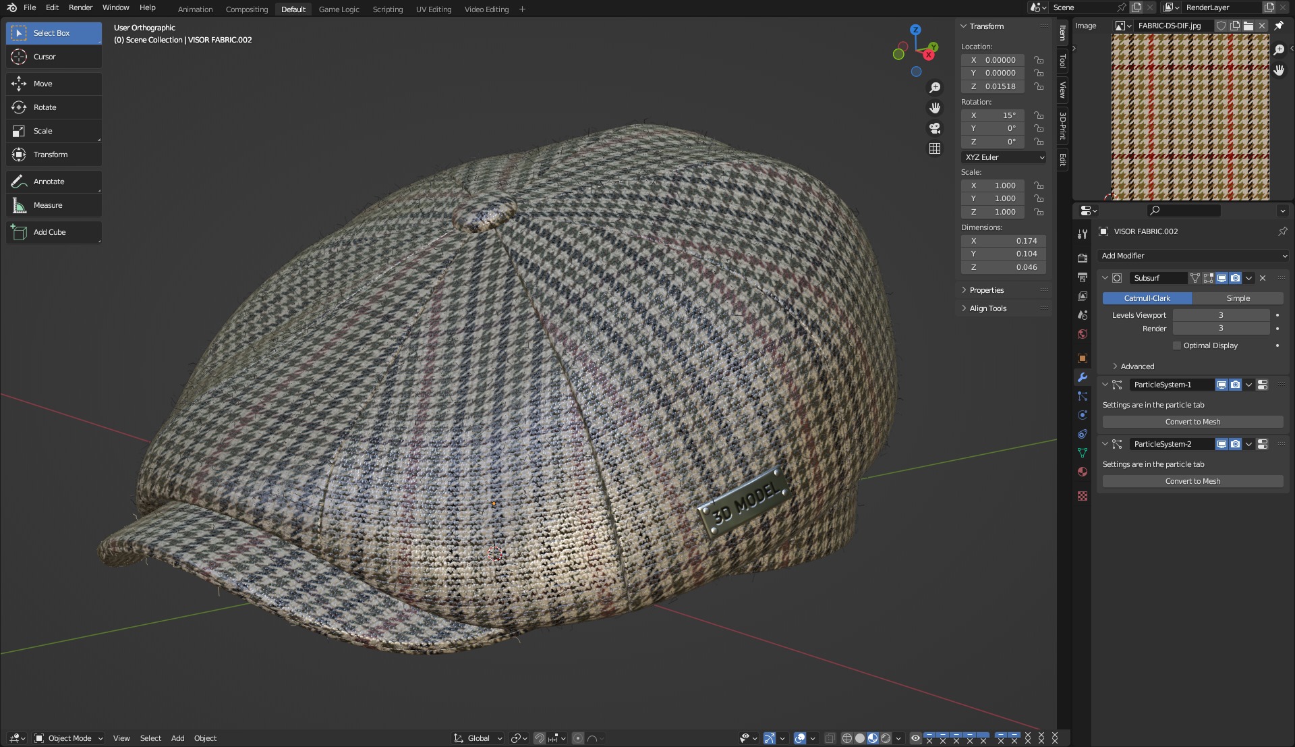Open the Tool properties tab icon
Screen dimensions: 1295x747
pyautogui.click(x=1083, y=234)
